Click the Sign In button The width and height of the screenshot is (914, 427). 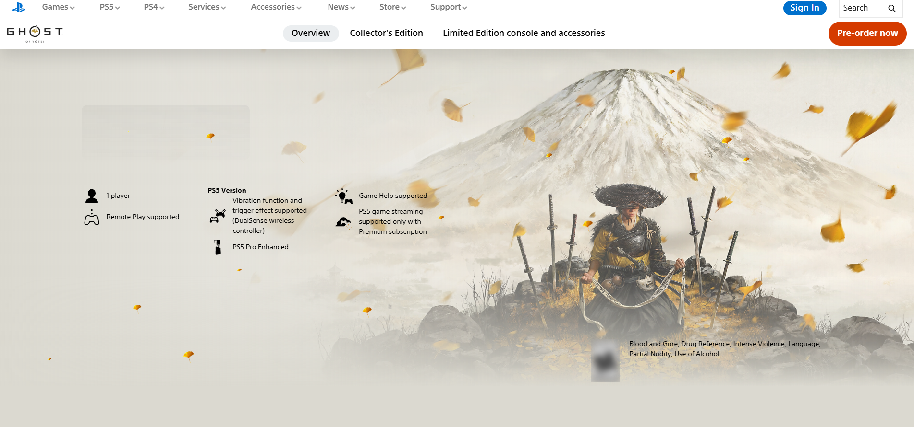pyautogui.click(x=804, y=8)
